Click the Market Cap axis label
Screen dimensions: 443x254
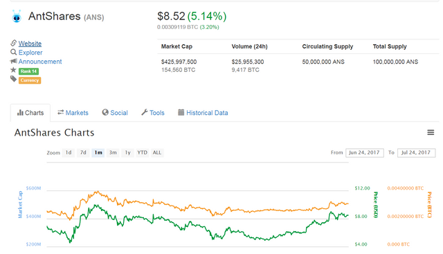20,205
